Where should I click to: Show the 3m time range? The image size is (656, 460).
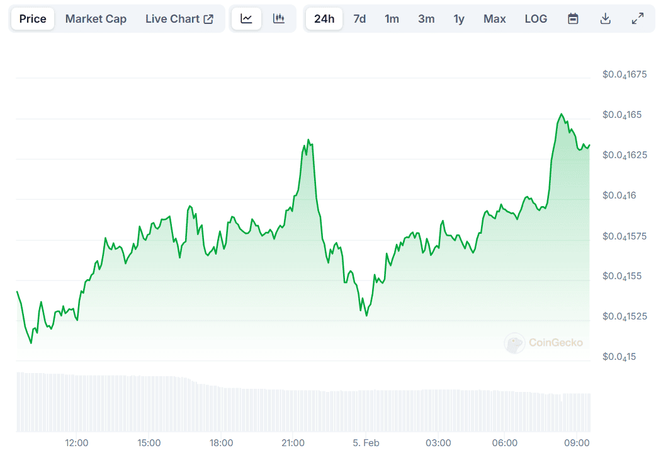(x=426, y=19)
